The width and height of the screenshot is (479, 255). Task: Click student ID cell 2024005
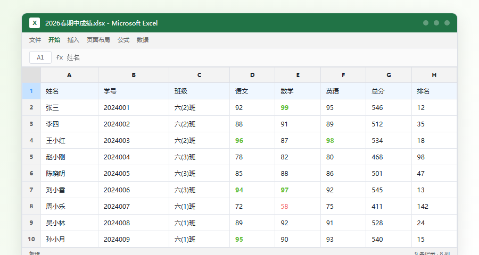tap(134, 173)
